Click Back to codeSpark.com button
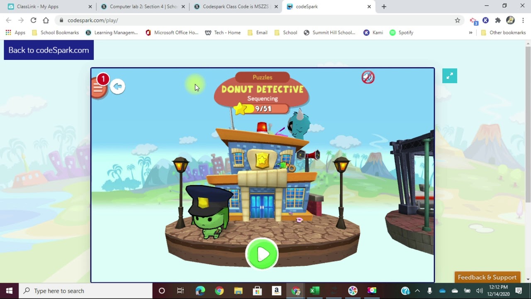The width and height of the screenshot is (531, 299). pos(49,50)
